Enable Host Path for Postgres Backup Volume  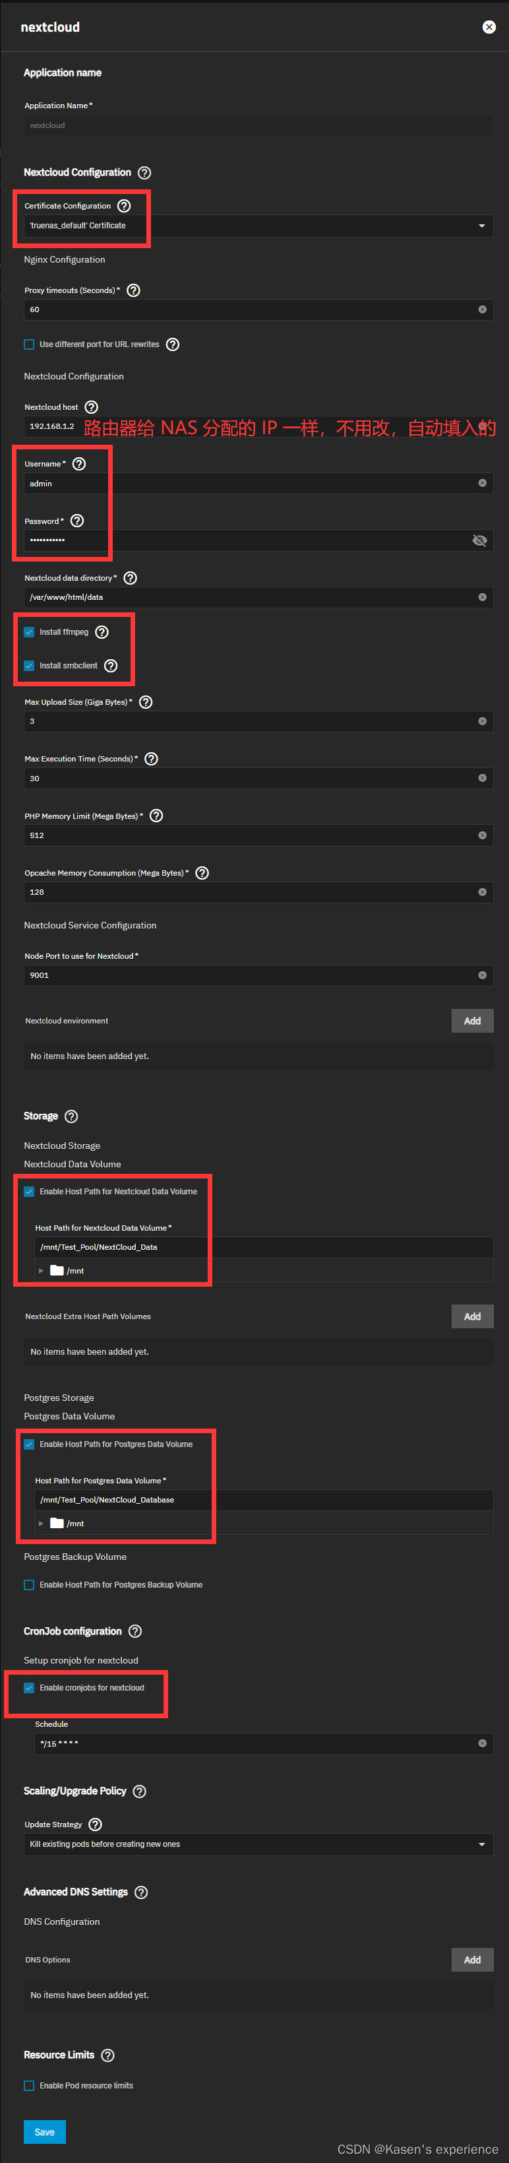tap(30, 1586)
